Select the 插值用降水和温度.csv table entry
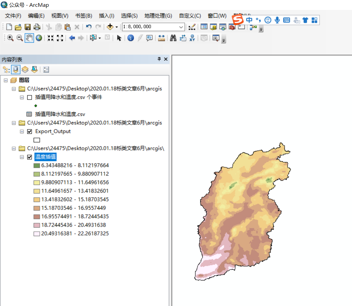The height and width of the screenshot is (306, 352). pyautogui.click(x=60, y=114)
